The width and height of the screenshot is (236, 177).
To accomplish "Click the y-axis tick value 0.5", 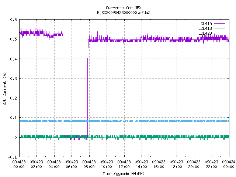I will tap(13, 39).
